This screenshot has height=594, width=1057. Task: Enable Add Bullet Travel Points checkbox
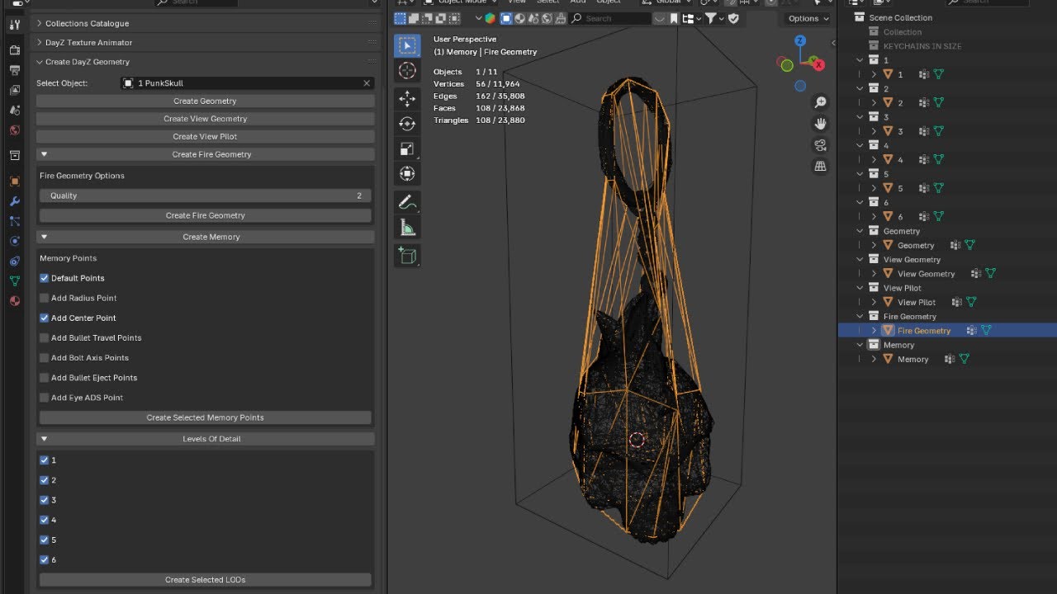45,337
